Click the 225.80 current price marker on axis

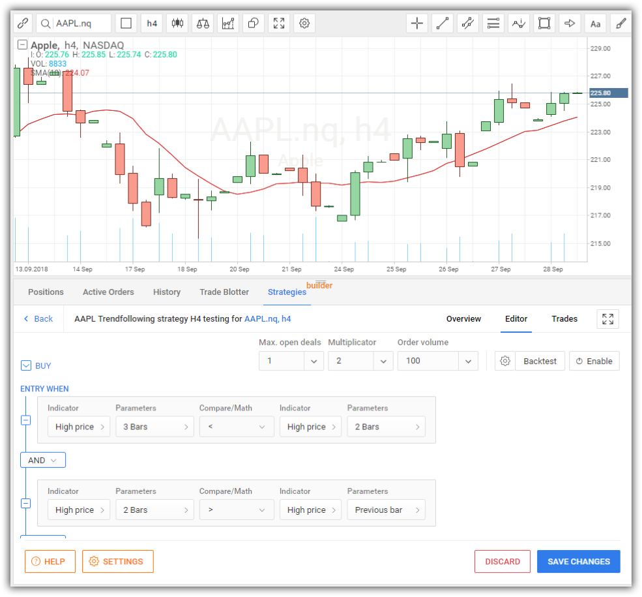click(x=608, y=93)
